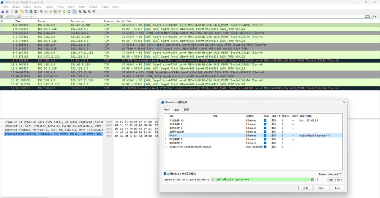Open capture options gear icon in toolbar
The height and width of the screenshot is (198, 380).
coord(16,12)
